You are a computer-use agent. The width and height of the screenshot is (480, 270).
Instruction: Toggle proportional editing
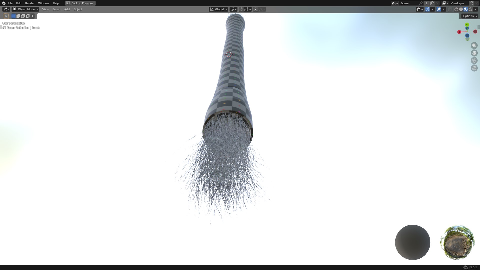click(x=255, y=9)
